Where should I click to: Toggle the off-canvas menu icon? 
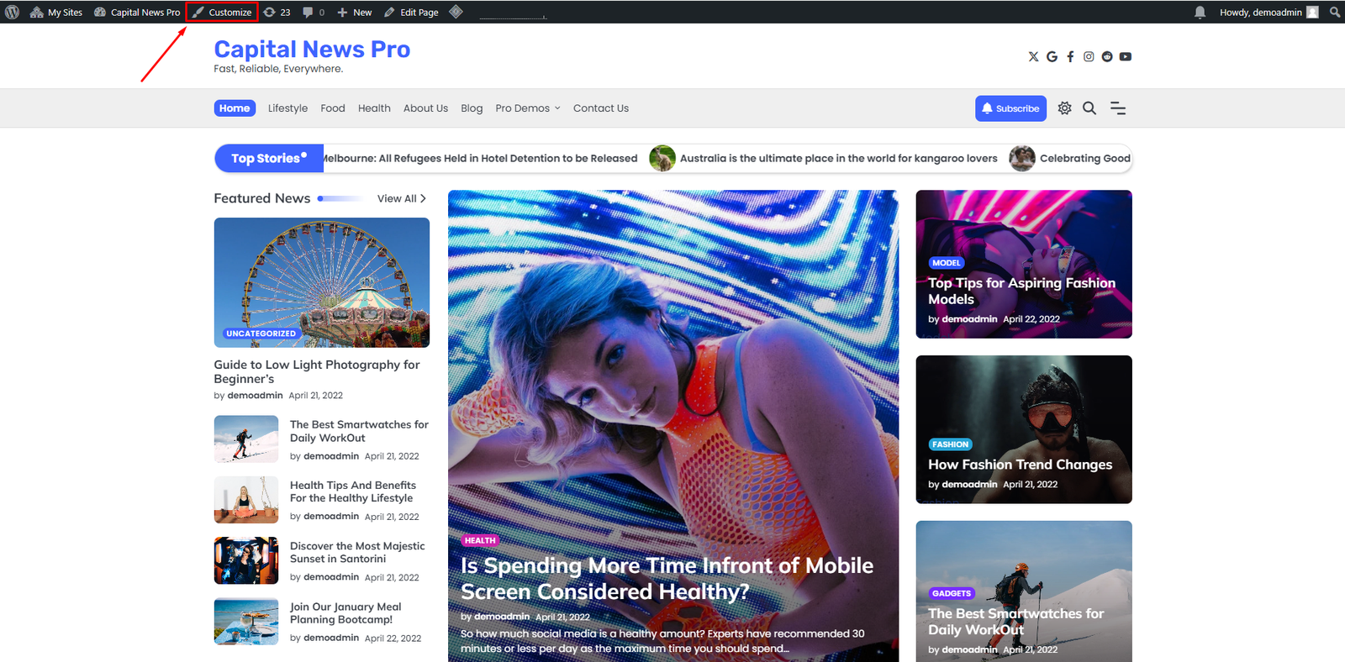1118,108
